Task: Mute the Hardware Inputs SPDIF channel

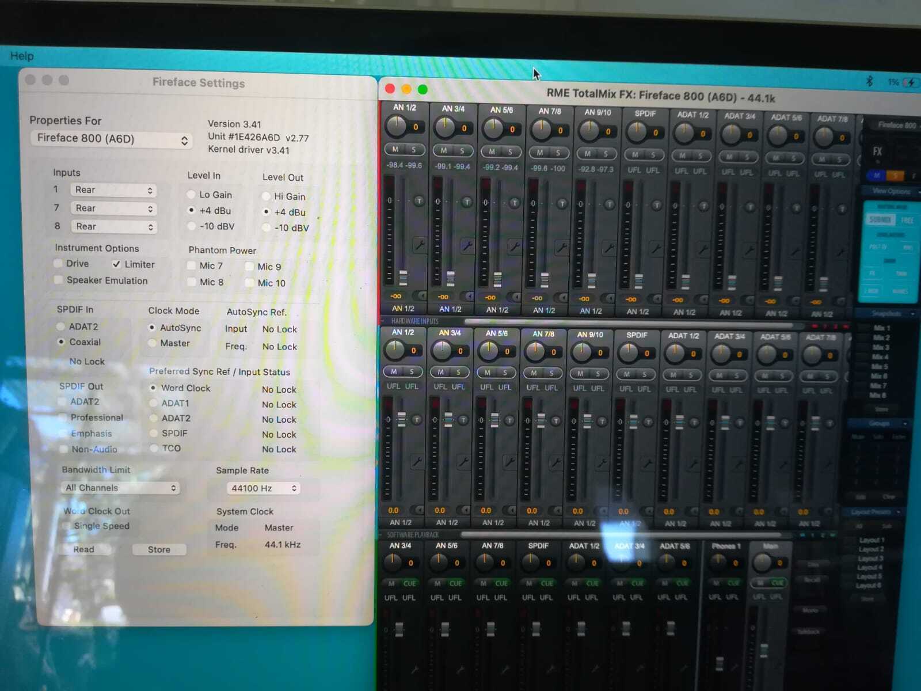Action: pyautogui.click(x=635, y=154)
